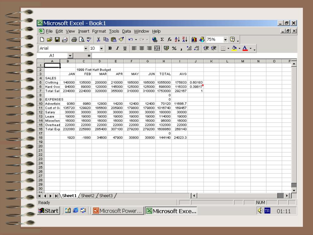Open the Format menu

(99, 31)
